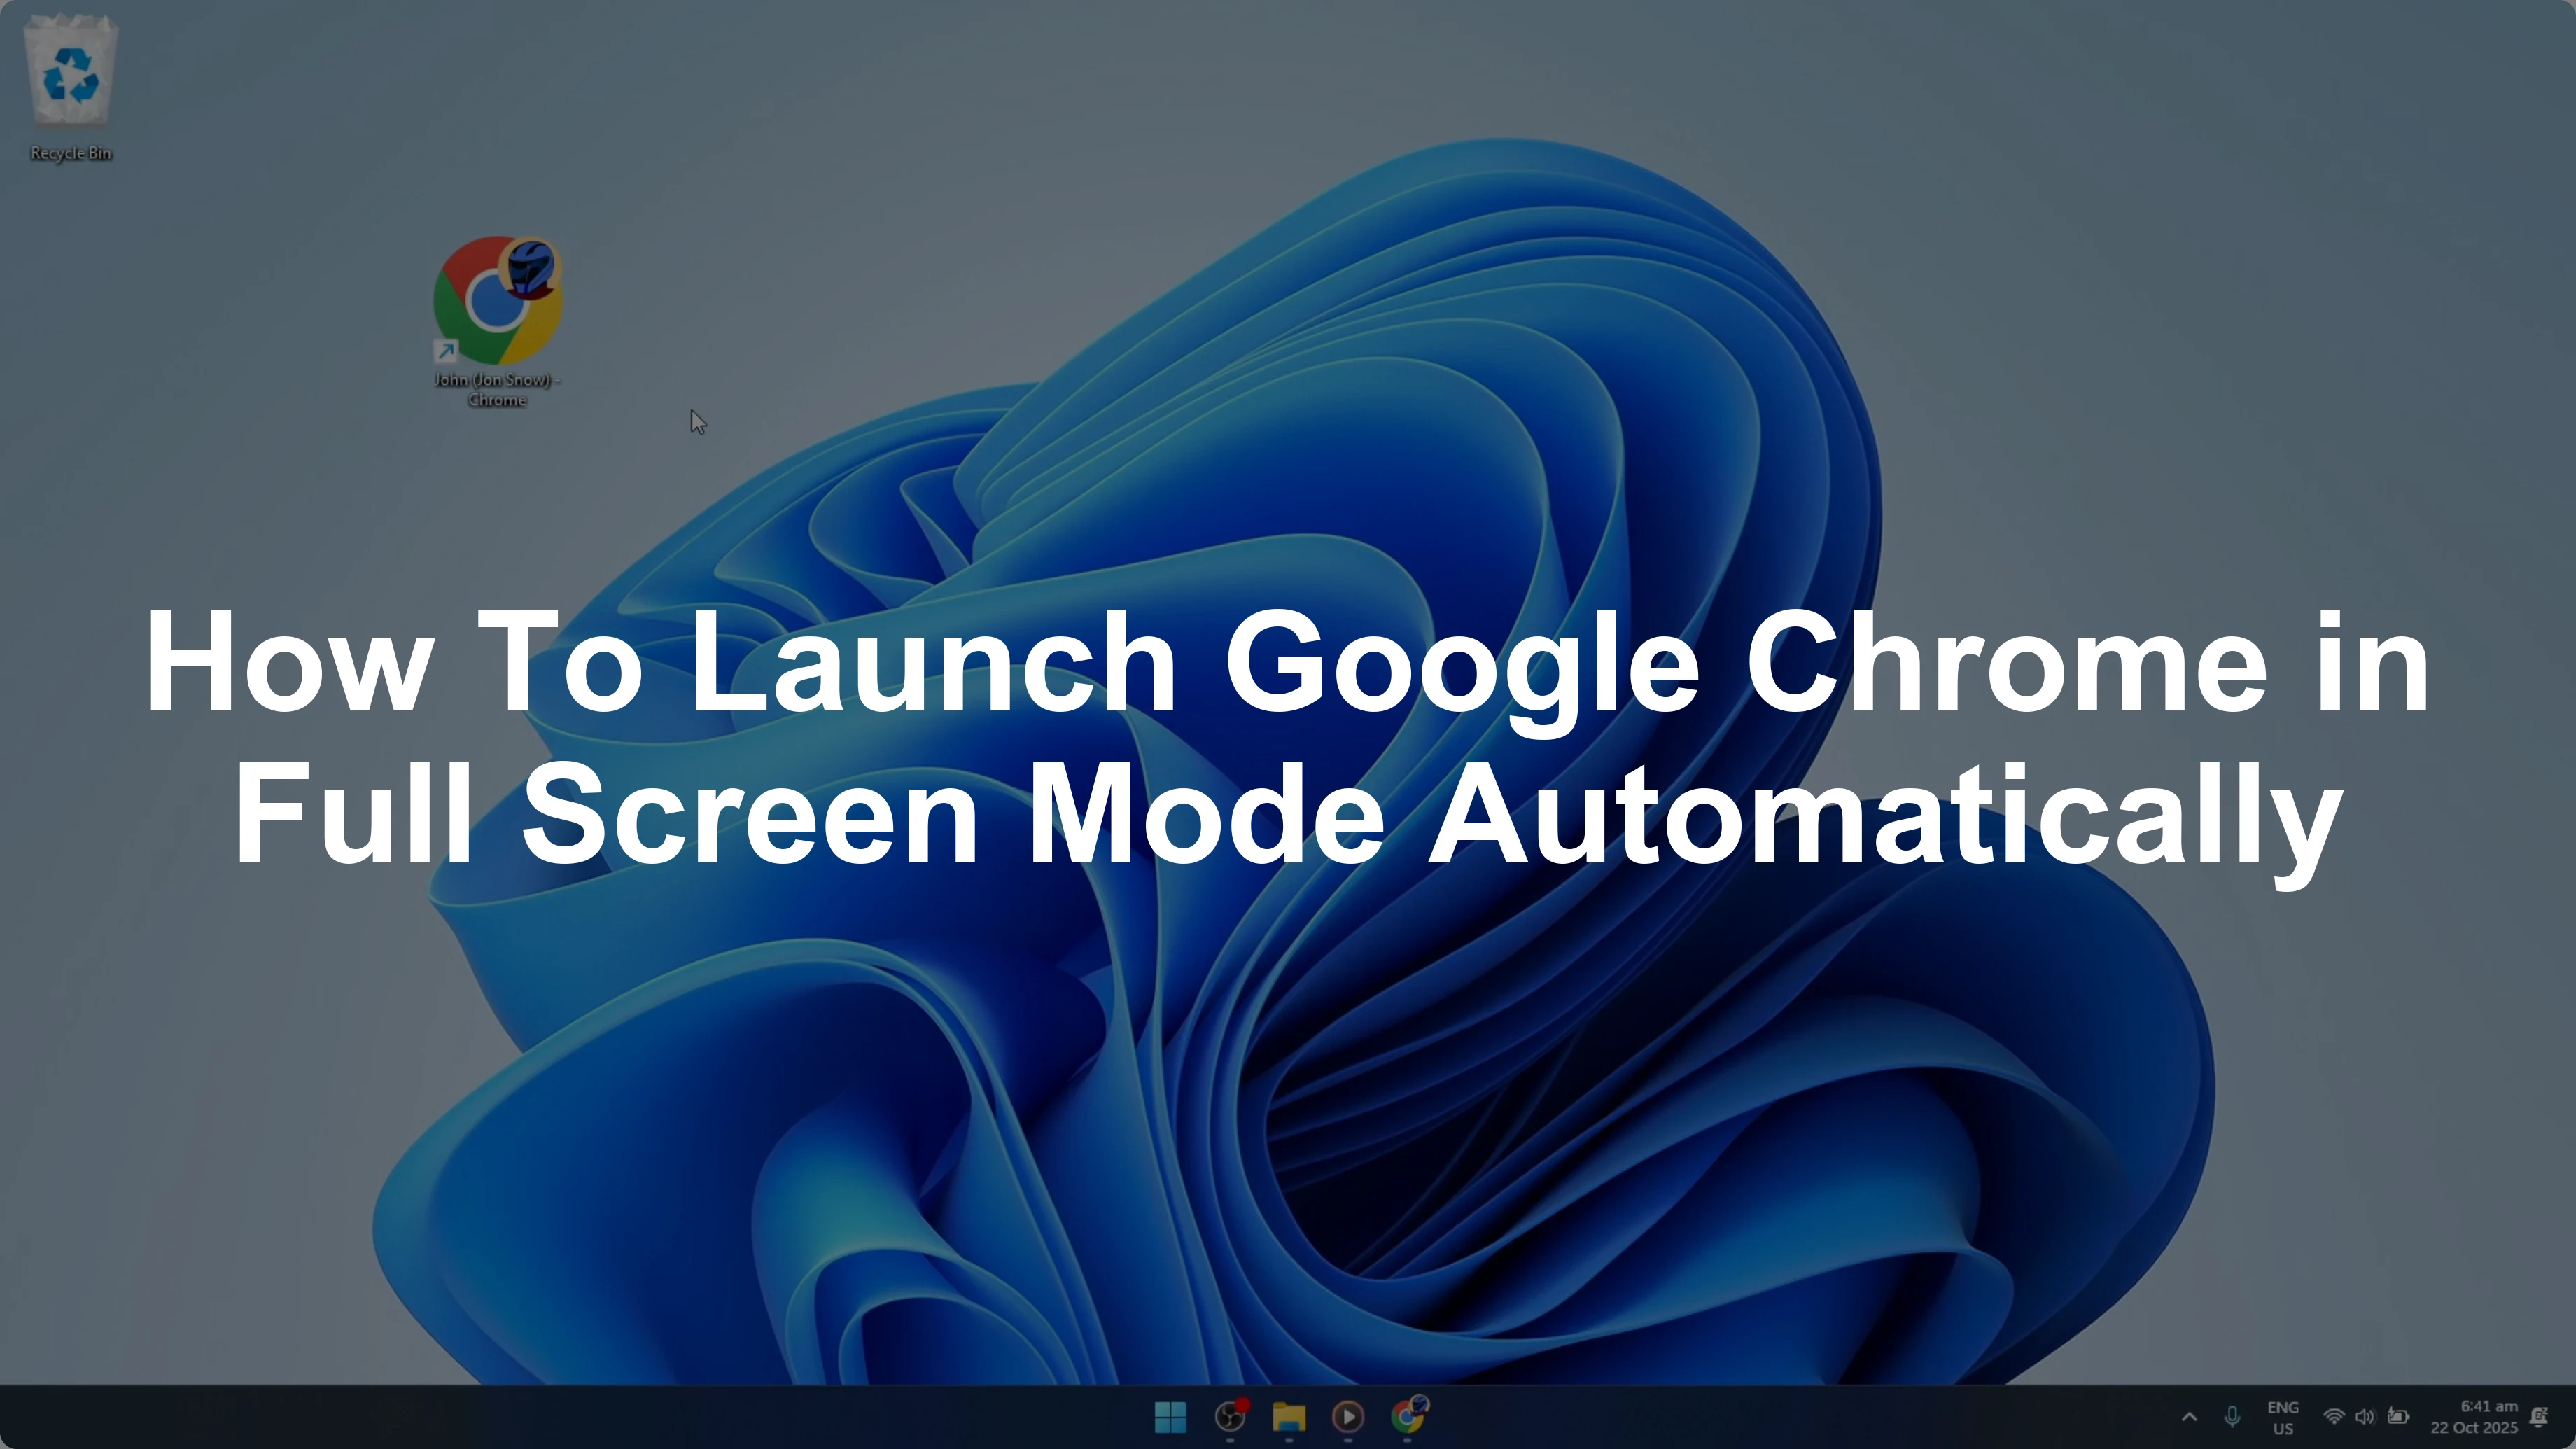Select the Recycle Bin desktop icon
Viewport: 2576px width, 1449px height.
[x=70, y=88]
